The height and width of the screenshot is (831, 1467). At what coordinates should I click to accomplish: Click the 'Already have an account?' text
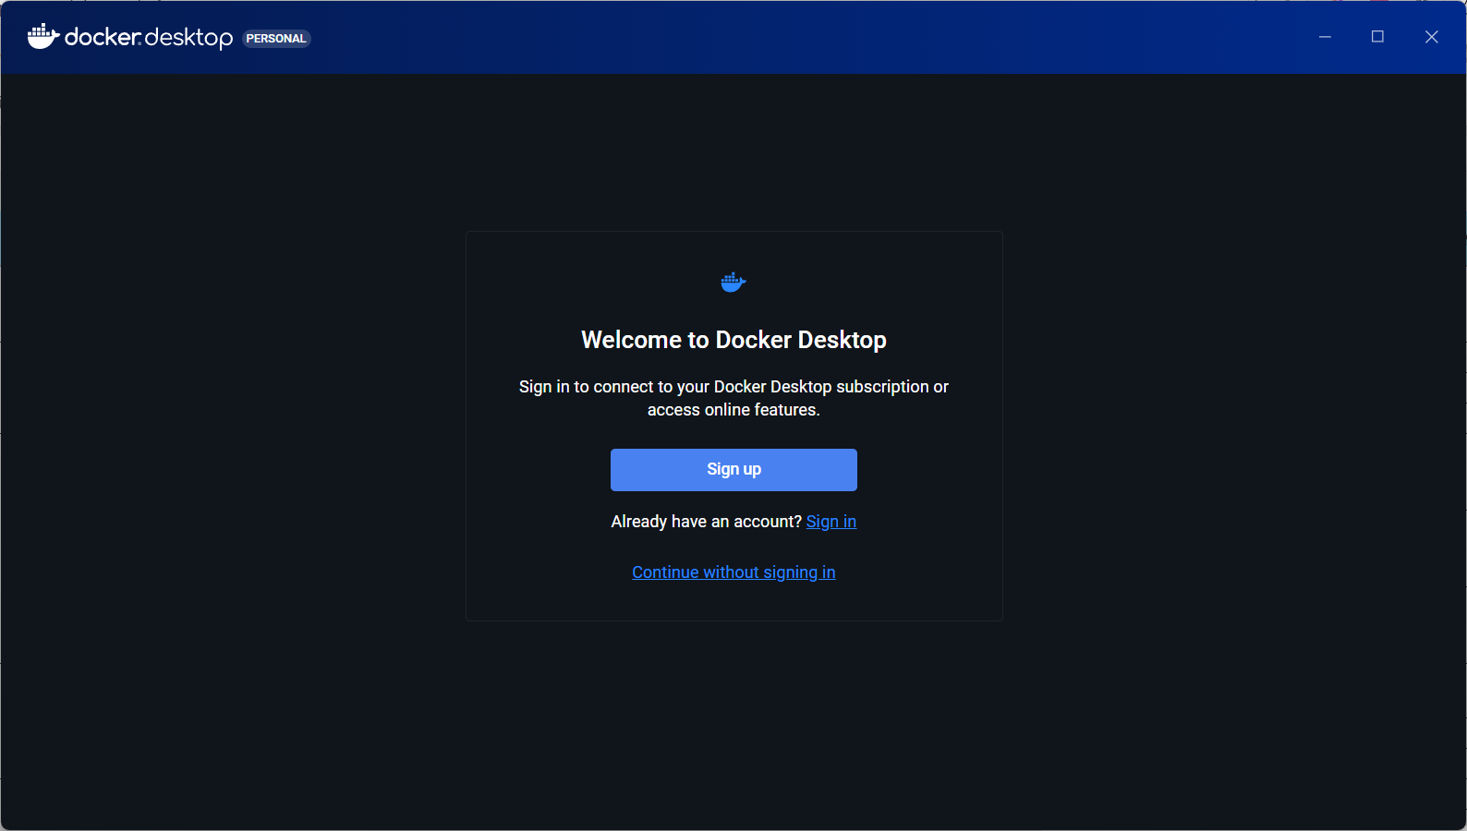pyautogui.click(x=706, y=522)
